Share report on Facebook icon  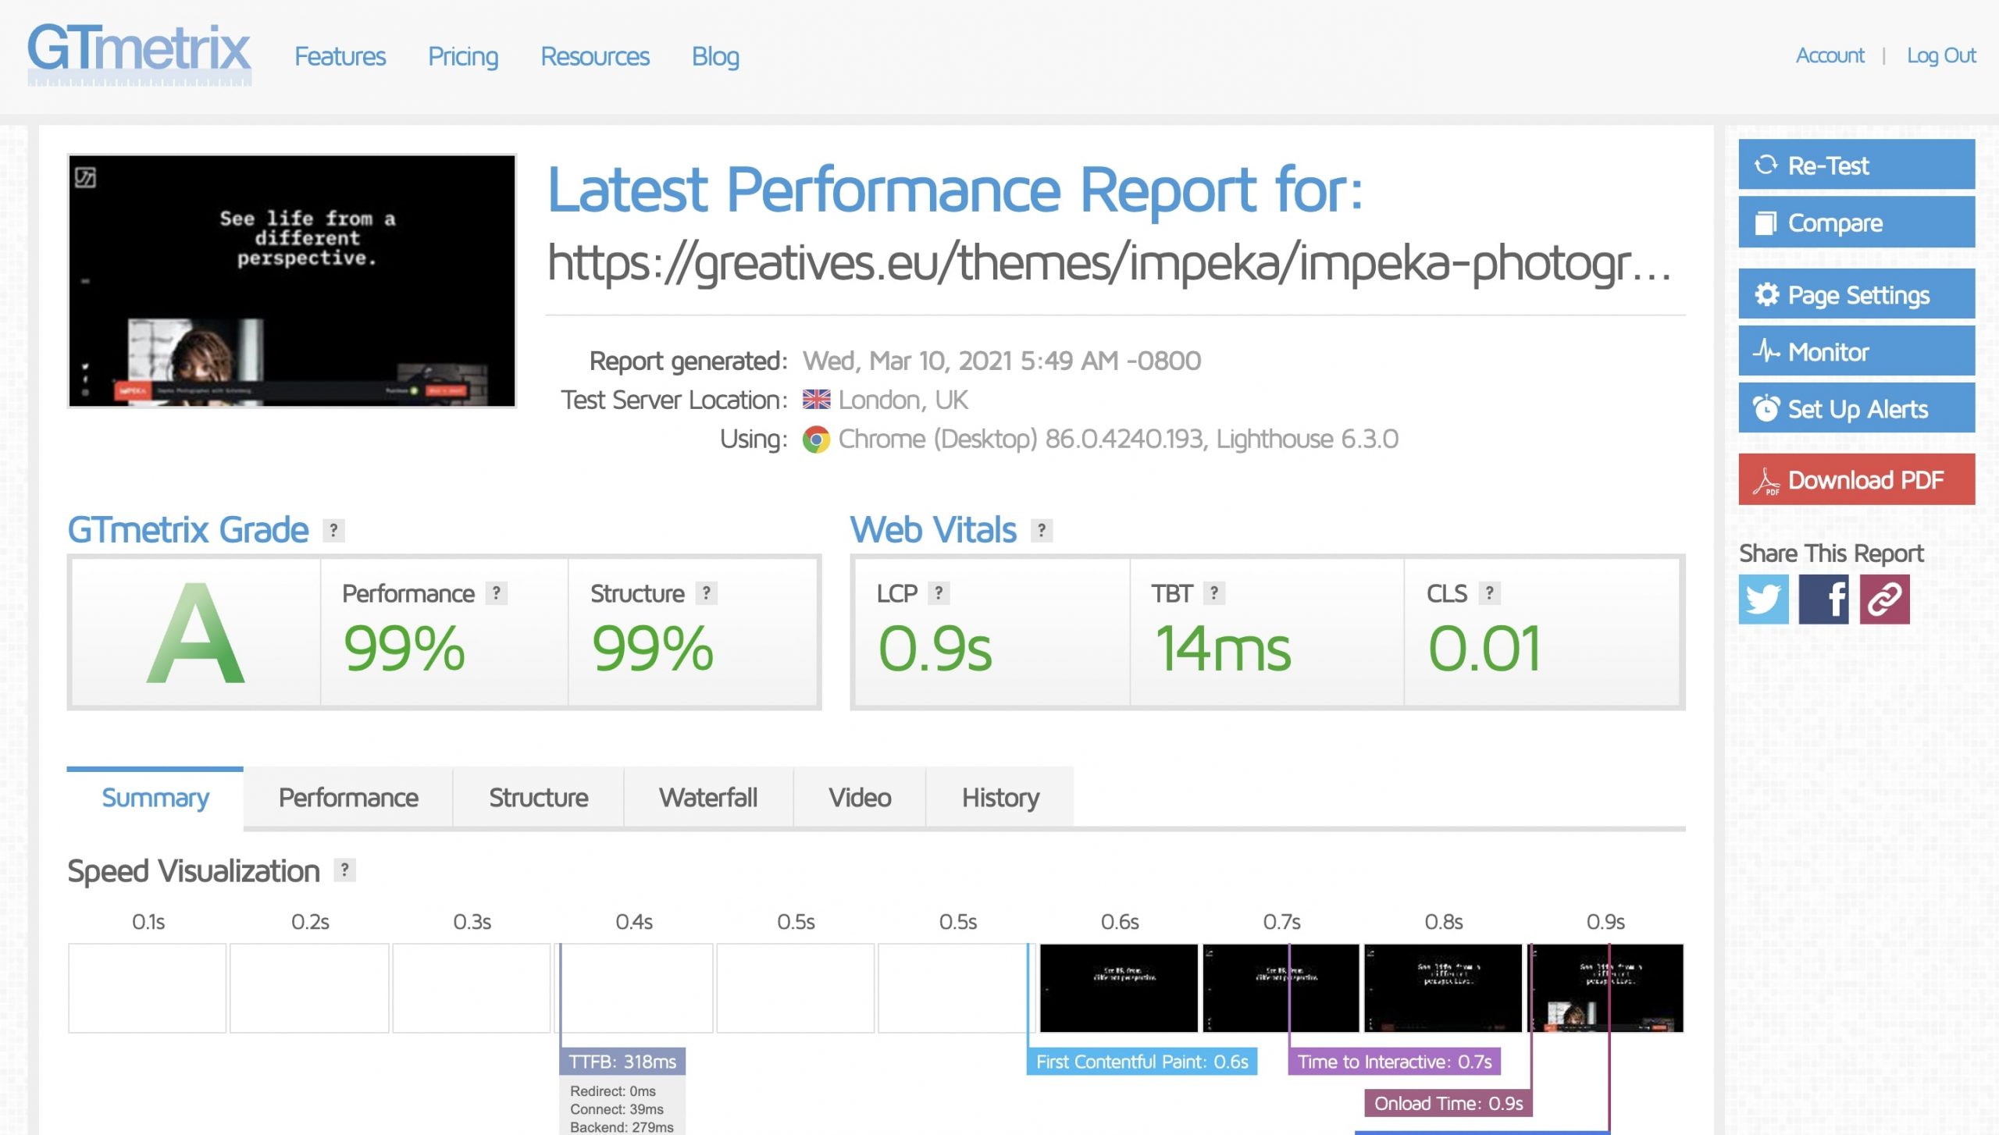tap(1823, 599)
